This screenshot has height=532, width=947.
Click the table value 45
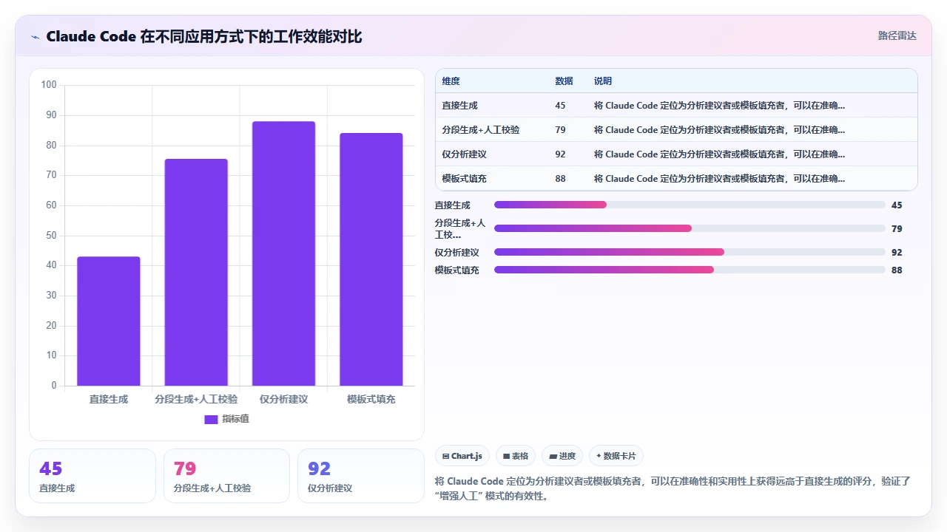click(560, 106)
